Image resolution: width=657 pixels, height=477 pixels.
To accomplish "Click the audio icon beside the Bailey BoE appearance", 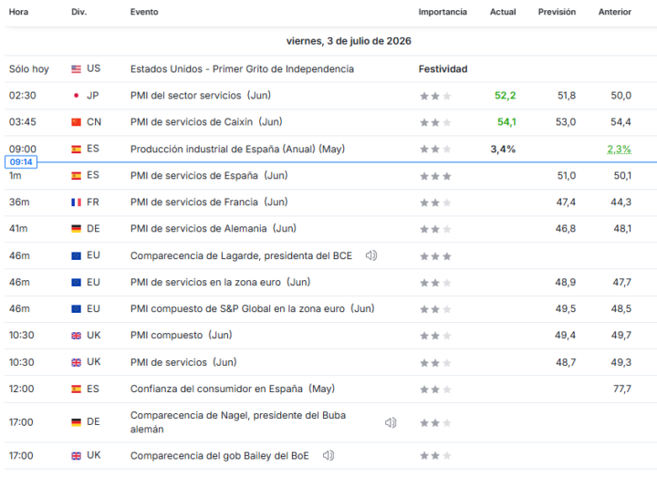I will [328, 455].
